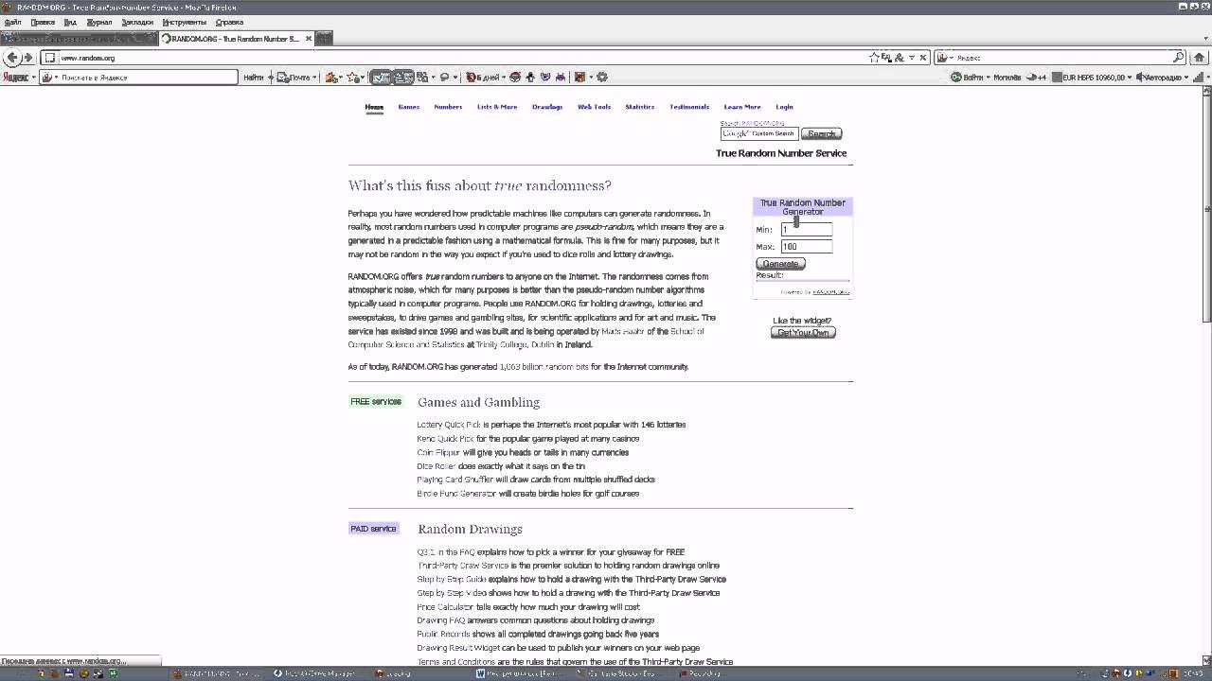Open the Numbers navigation item

point(448,107)
